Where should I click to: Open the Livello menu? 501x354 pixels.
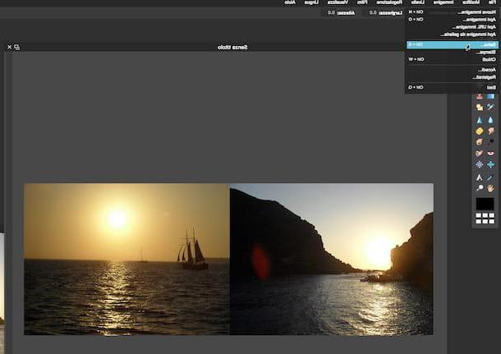(x=417, y=2)
